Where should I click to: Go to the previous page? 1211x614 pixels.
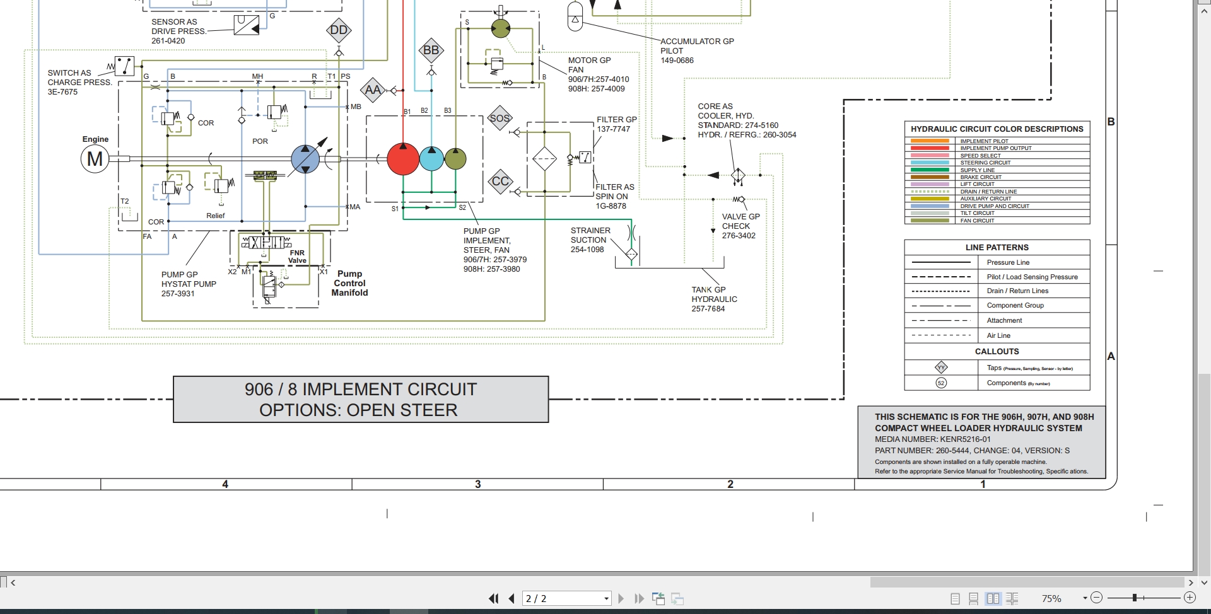(x=512, y=598)
